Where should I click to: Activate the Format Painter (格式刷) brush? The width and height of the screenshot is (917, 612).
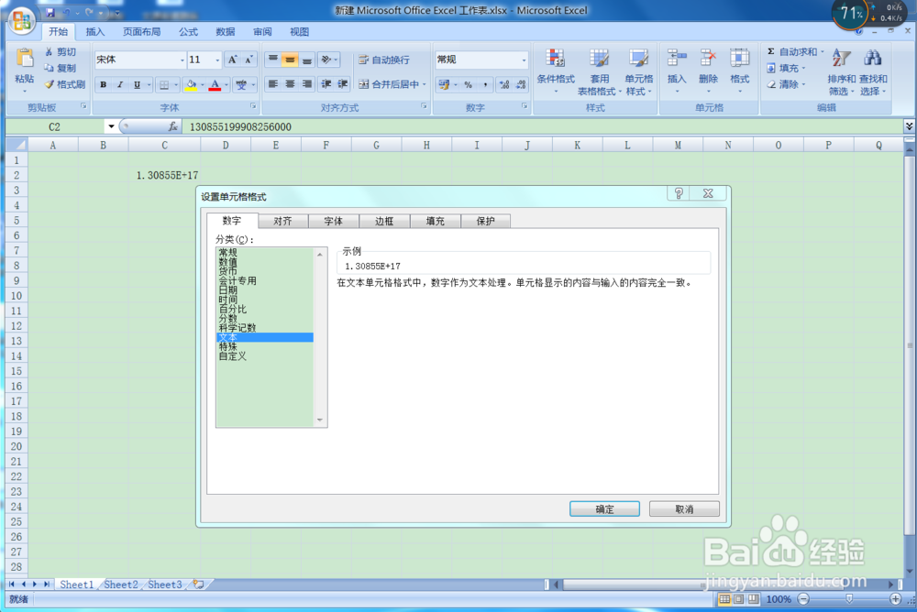tap(65, 84)
